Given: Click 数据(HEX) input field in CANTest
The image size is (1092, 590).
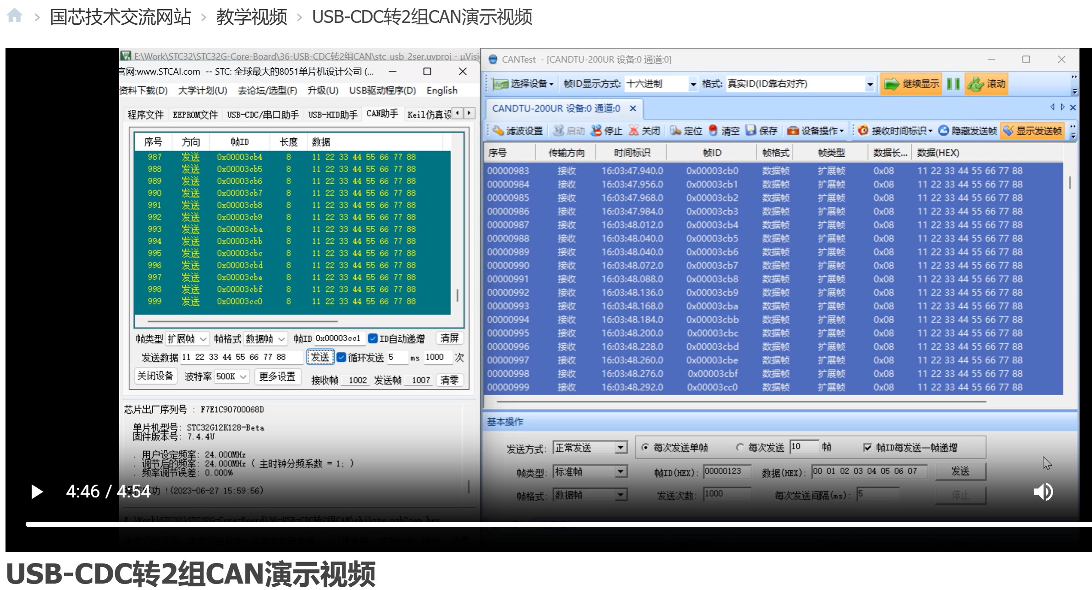Looking at the screenshot, I should coord(869,471).
